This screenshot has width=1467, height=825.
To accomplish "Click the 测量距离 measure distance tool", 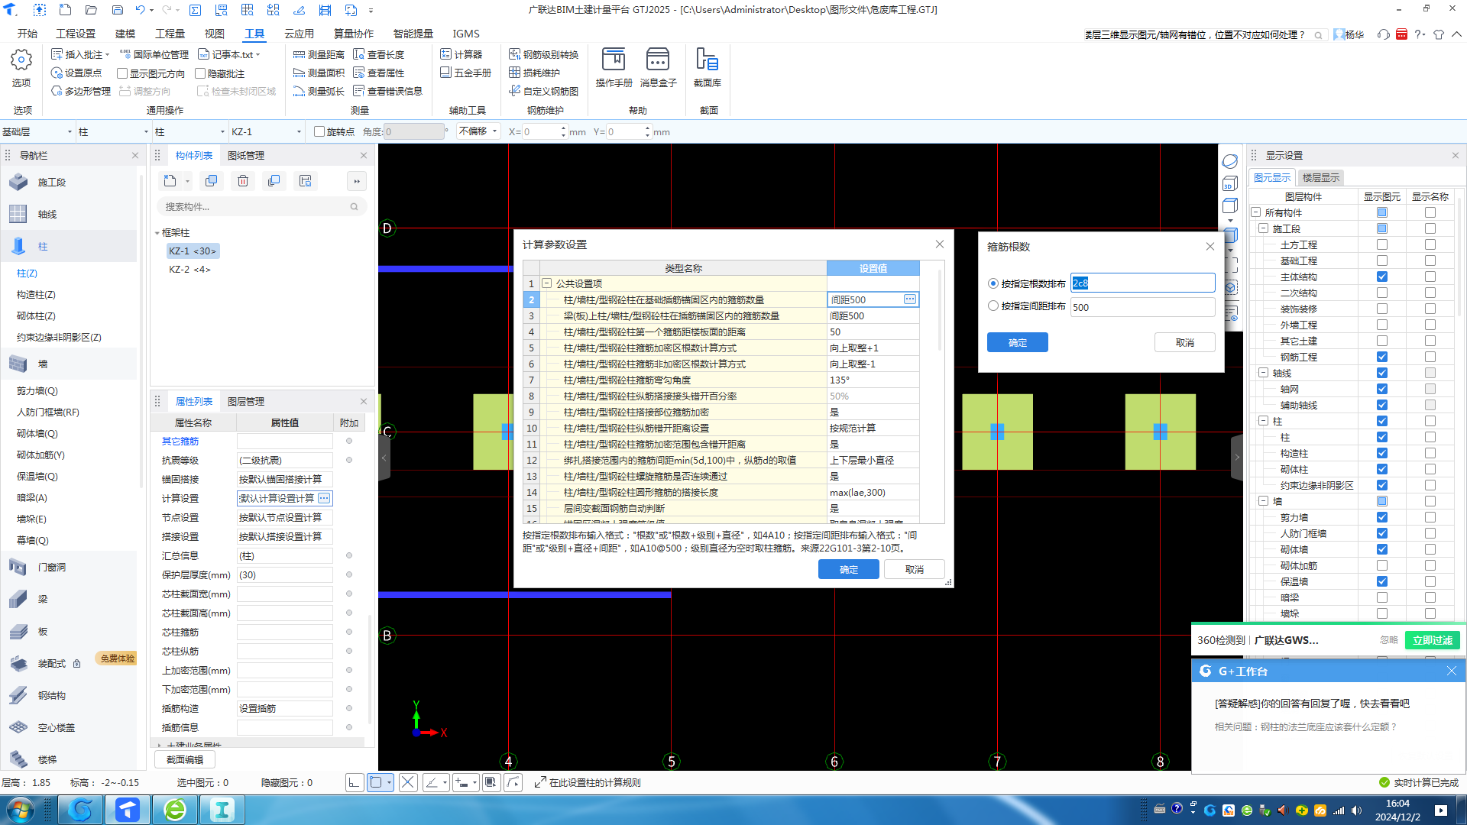I will (x=319, y=54).
